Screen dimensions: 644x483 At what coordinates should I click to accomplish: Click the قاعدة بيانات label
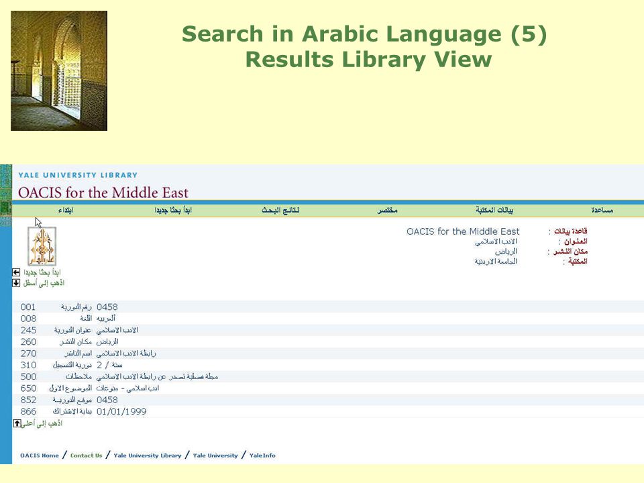point(570,231)
